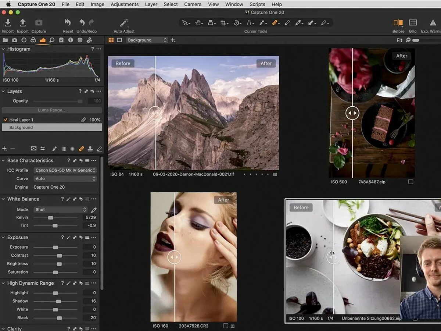This screenshot has width=441, height=331.
Task: Select the Background layer row
Action: 52,128
